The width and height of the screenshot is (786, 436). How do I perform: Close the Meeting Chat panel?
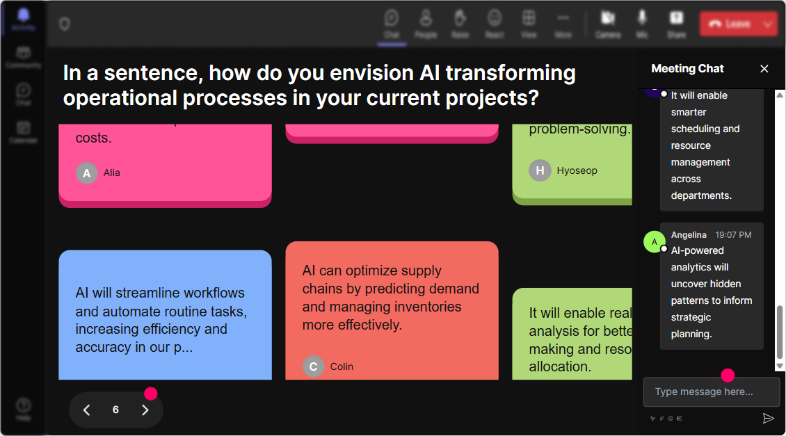764,69
